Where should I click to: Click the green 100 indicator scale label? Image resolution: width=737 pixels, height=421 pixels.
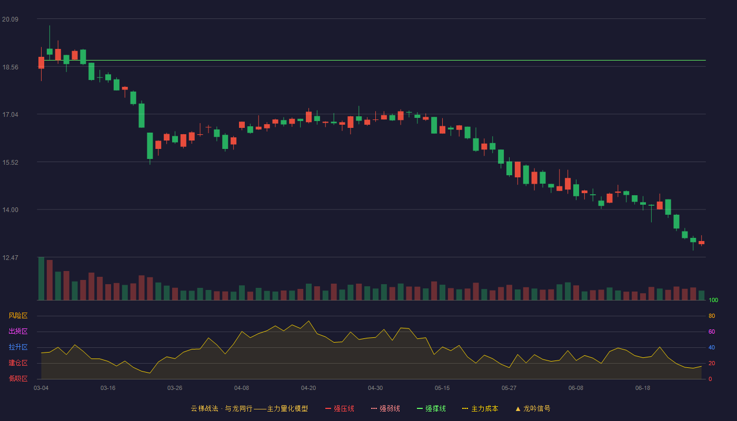(x=713, y=300)
